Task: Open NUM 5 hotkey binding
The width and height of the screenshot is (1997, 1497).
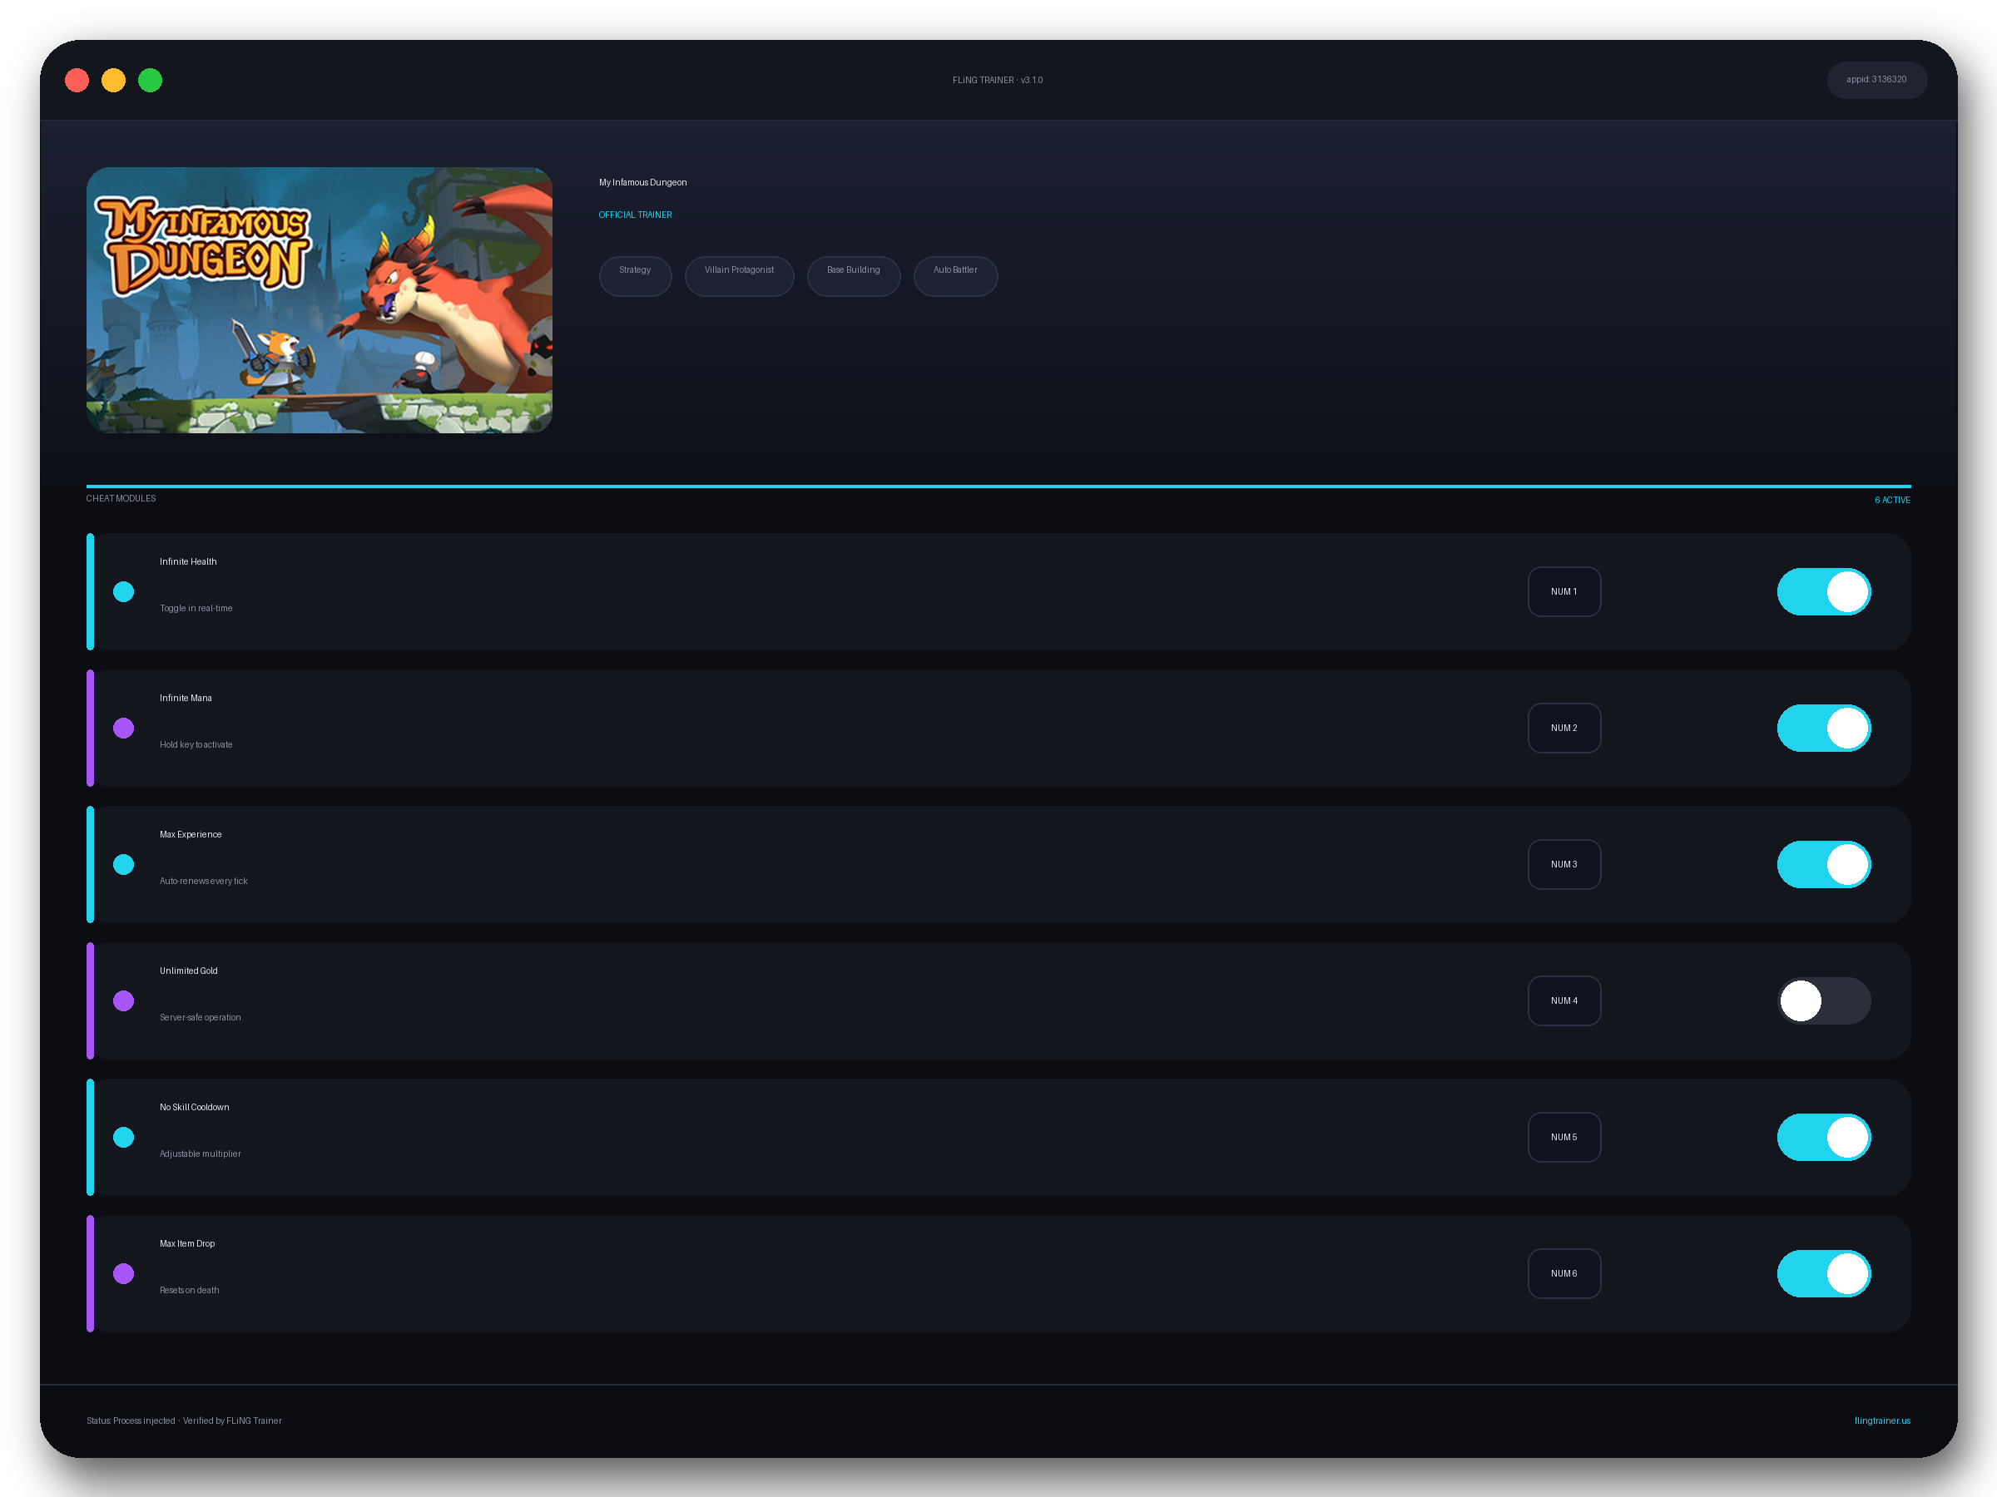Action: 1563,1137
